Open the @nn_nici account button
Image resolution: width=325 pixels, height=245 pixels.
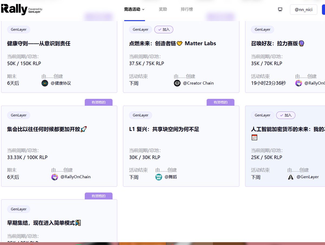tap(304, 10)
